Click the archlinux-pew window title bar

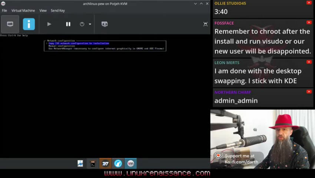pos(105,4)
